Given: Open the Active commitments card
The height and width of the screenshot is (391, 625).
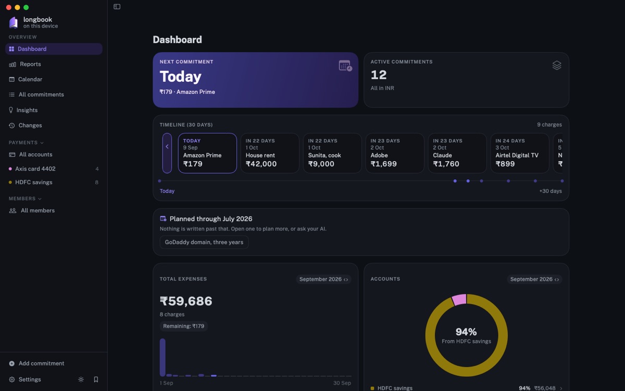Looking at the screenshot, I should pyautogui.click(x=466, y=80).
